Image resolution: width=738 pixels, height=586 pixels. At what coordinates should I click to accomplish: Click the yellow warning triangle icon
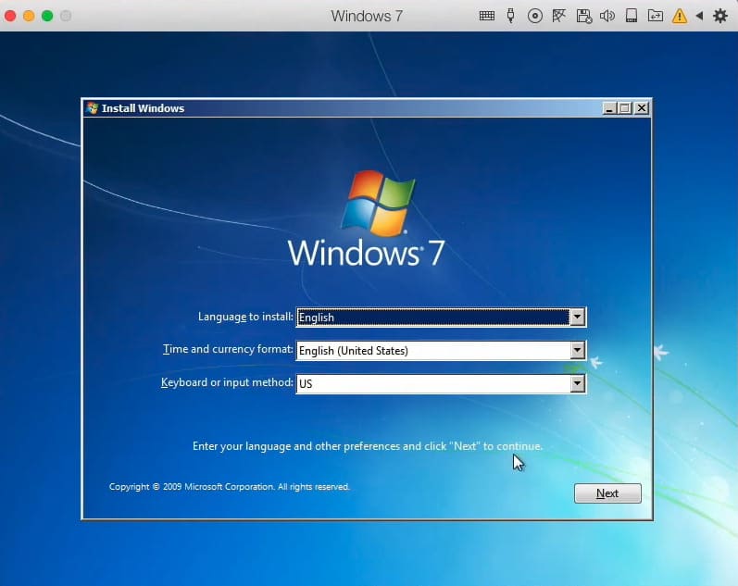point(680,16)
